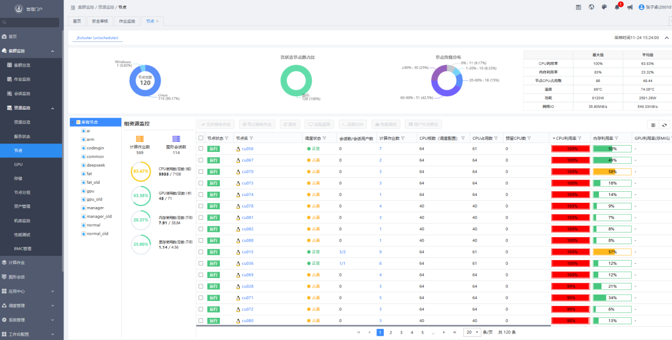The width and height of the screenshot is (672, 340).
Task: Toggle the sidebar hamburger menu icon
Action: pos(73,7)
